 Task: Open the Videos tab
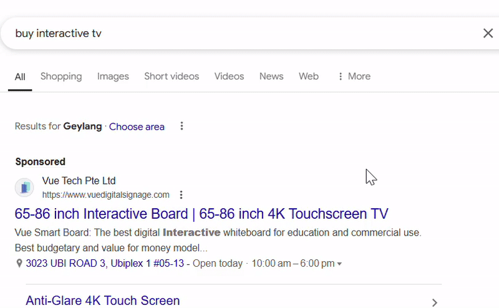point(229,76)
